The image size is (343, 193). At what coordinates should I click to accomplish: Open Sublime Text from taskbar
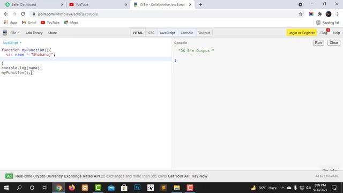tap(163, 188)
